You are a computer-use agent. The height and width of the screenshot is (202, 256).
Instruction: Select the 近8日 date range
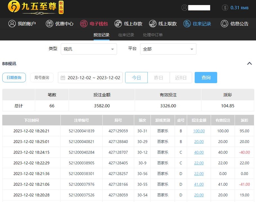[x=181, y=78]
